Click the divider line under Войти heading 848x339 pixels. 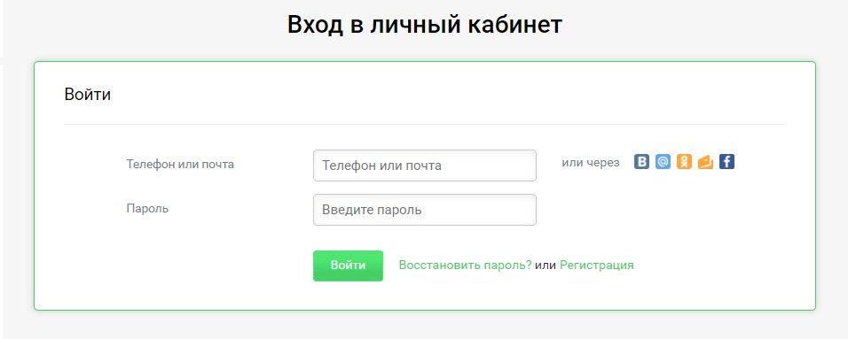[425, 125]
